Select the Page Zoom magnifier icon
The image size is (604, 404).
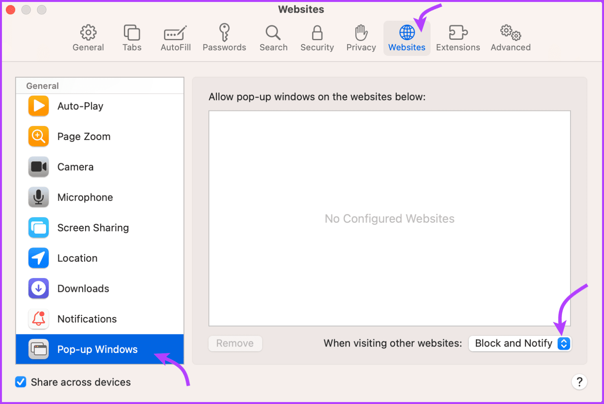[38, 136]
